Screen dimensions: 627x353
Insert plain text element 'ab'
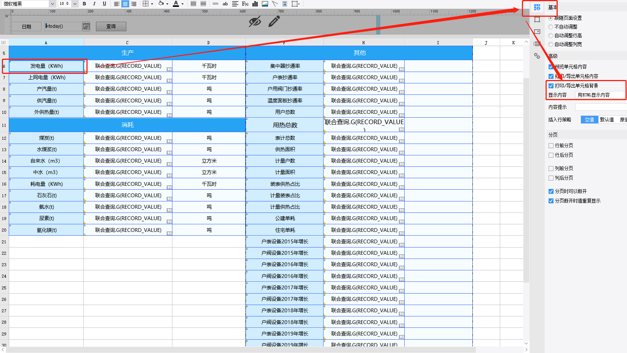point(225,4)
